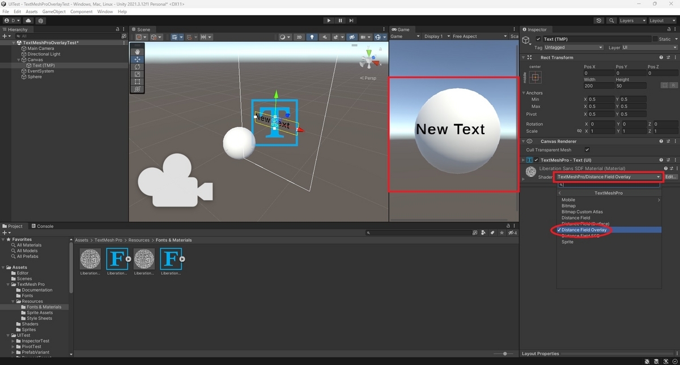
Task: Toggle Blueprint mode button in Rect Transform
Action: (x=665, y=85)
